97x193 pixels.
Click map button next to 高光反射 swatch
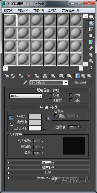44,128
